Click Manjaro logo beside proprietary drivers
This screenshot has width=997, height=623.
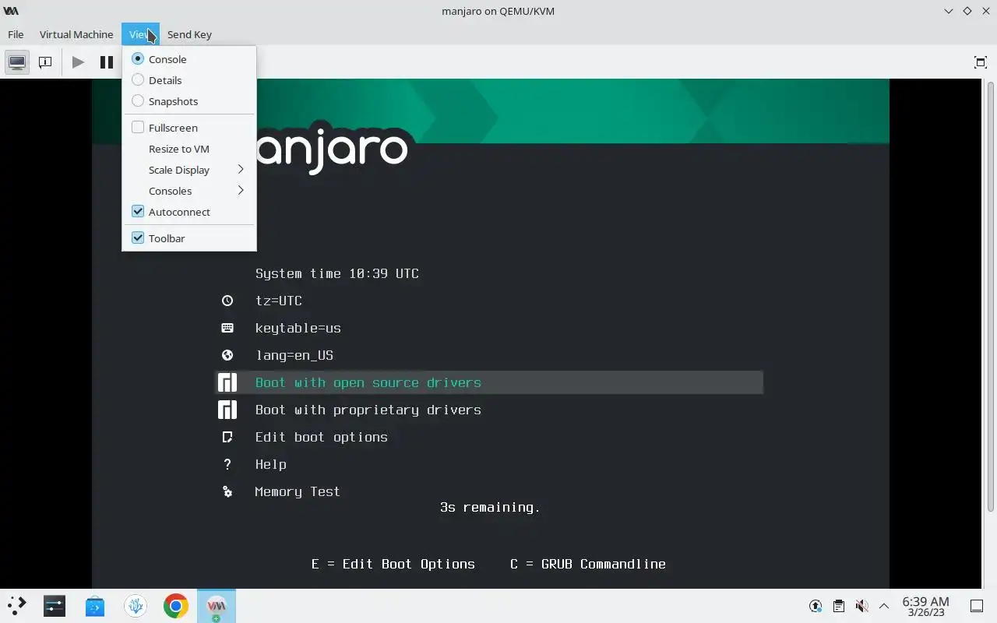pyautogui.click(x=227, y=410)
